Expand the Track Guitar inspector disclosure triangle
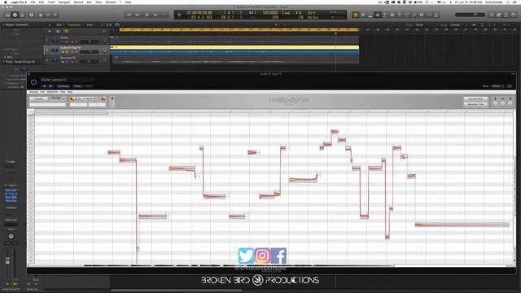The width and height of the screenshot is (521, 293). point(3,62)
